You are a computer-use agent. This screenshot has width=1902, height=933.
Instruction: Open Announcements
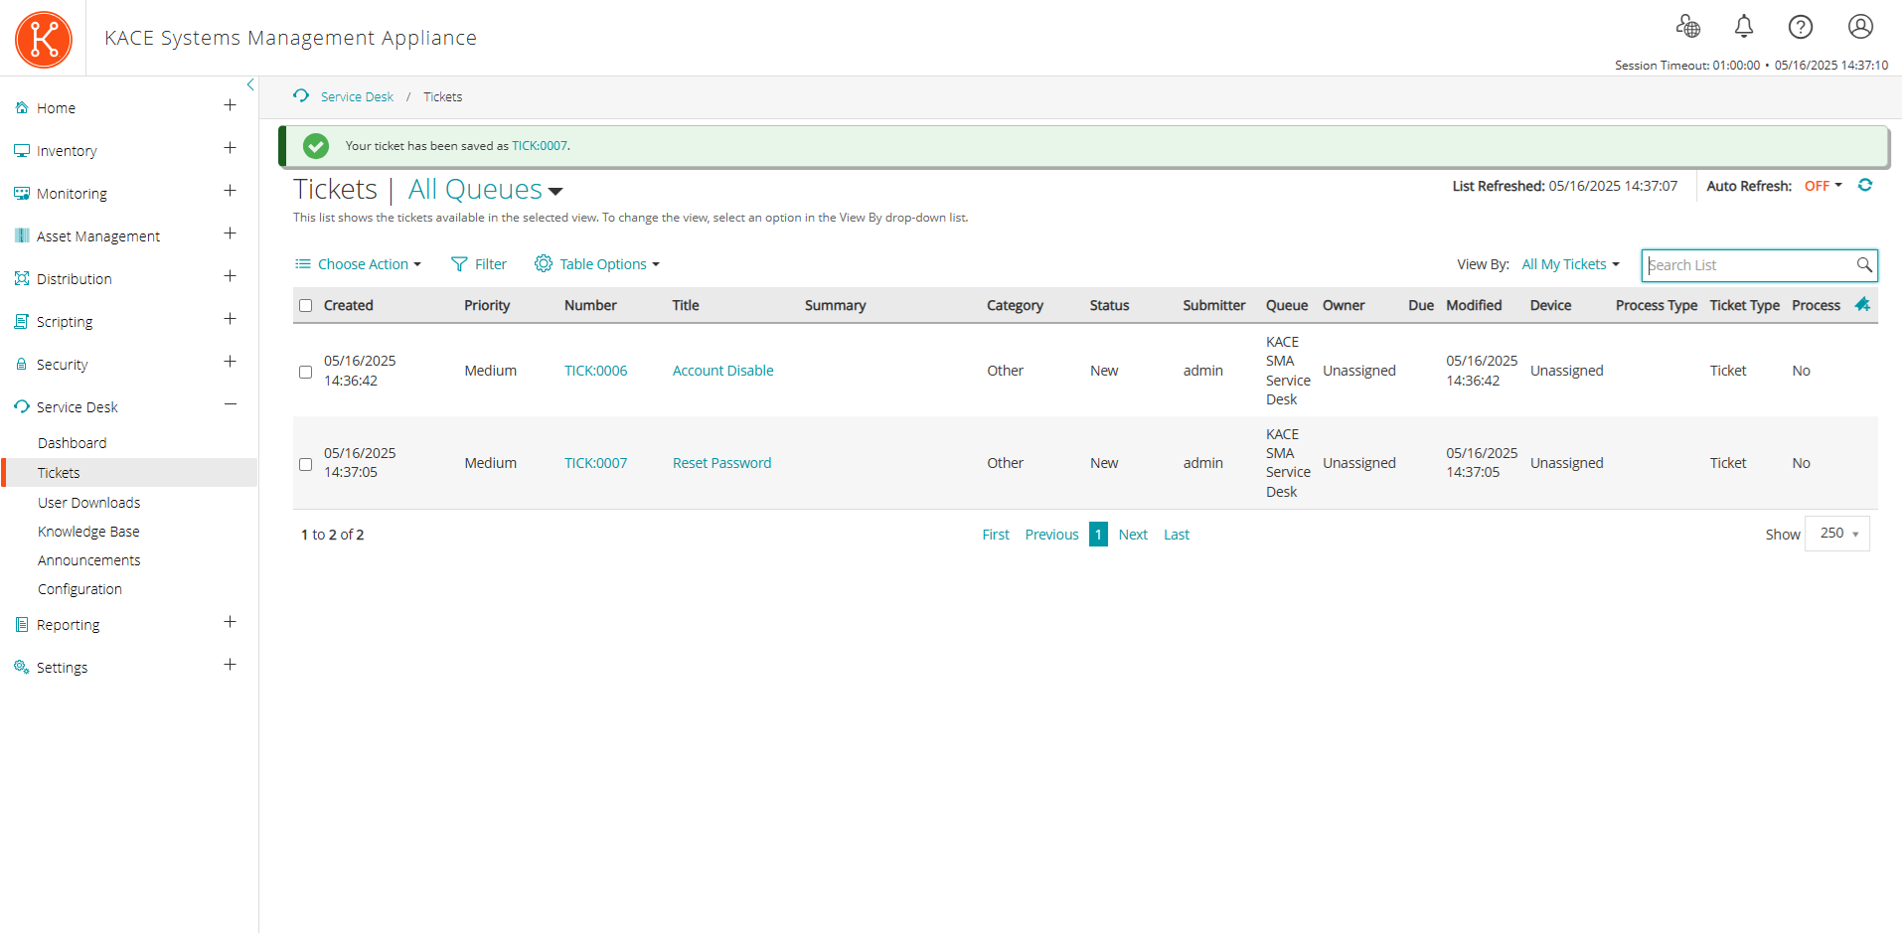point(89,560)
